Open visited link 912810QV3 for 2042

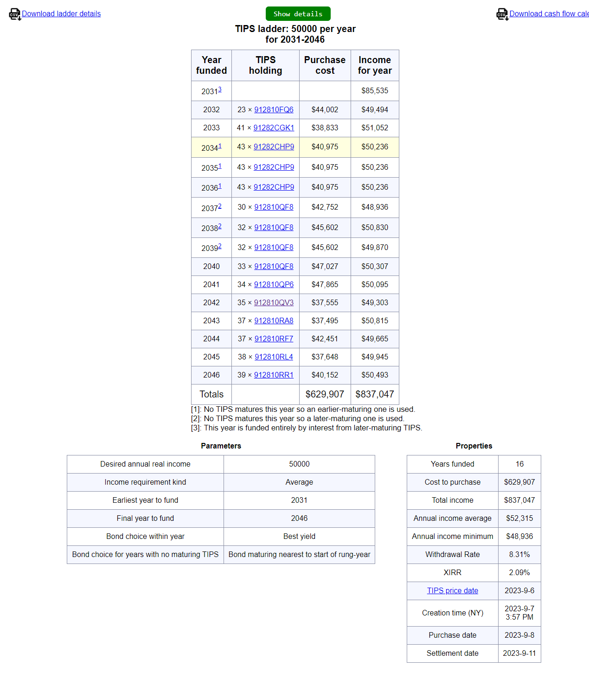274,303
